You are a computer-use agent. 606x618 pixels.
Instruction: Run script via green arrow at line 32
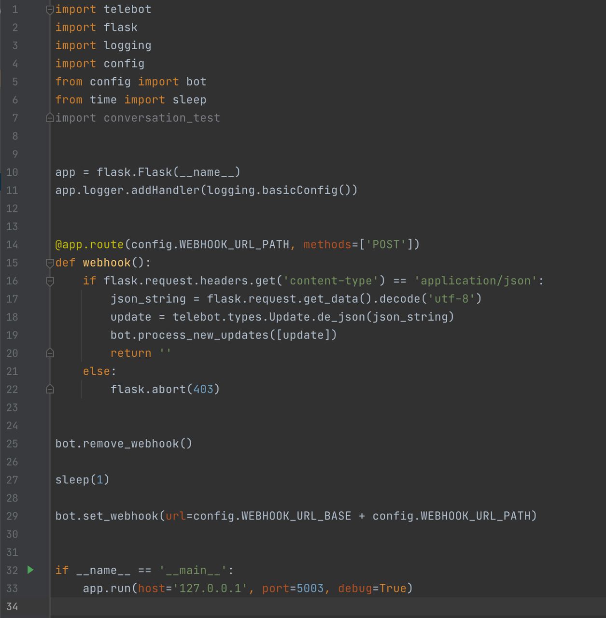click(30, 570)
